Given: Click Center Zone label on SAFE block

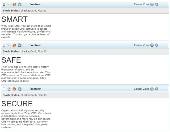Looking at the screenshot, I should tap(142, 45).
